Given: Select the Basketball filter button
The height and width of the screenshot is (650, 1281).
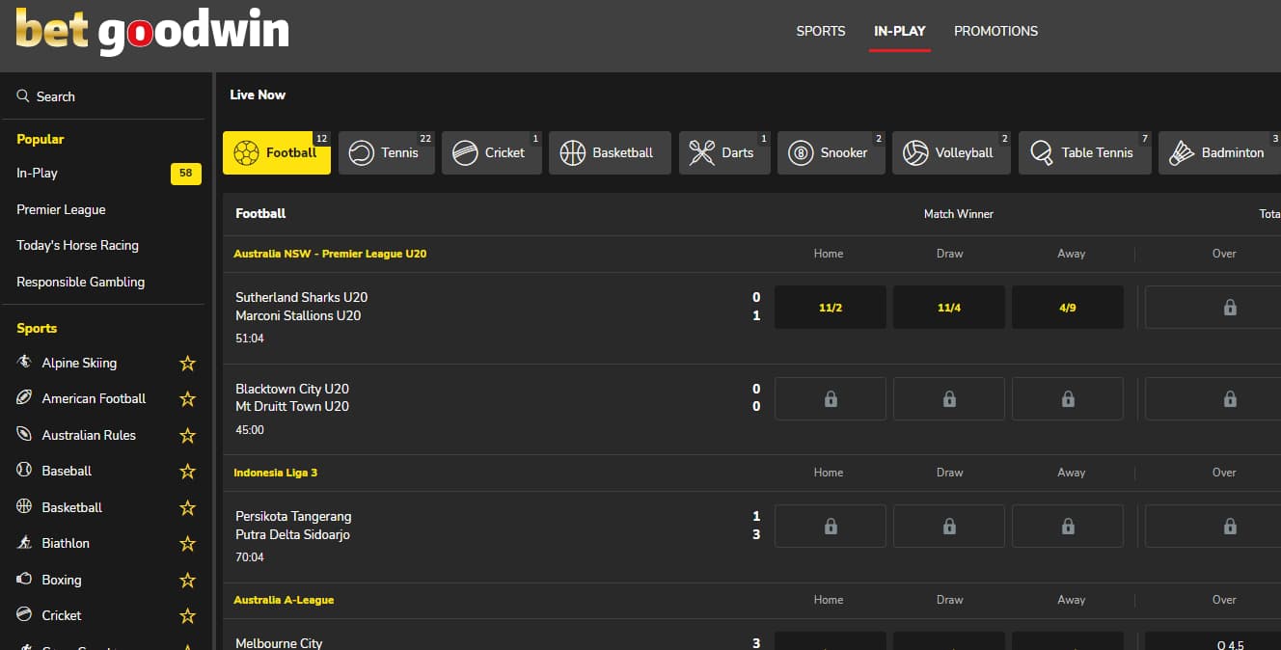Looking at the screenshot, I should 609,153.
